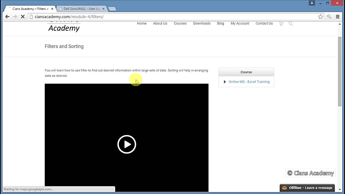Open a new tab
Viewport: 345px width, 194px height.
(112, 9)
